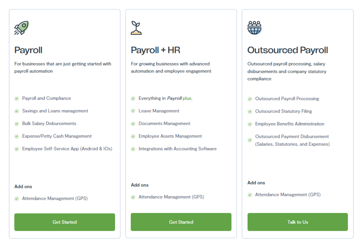Click Employee Self-Service App feature text
Image resolution: width=361 pixels, height=246 pixels.
coord(67,149)
